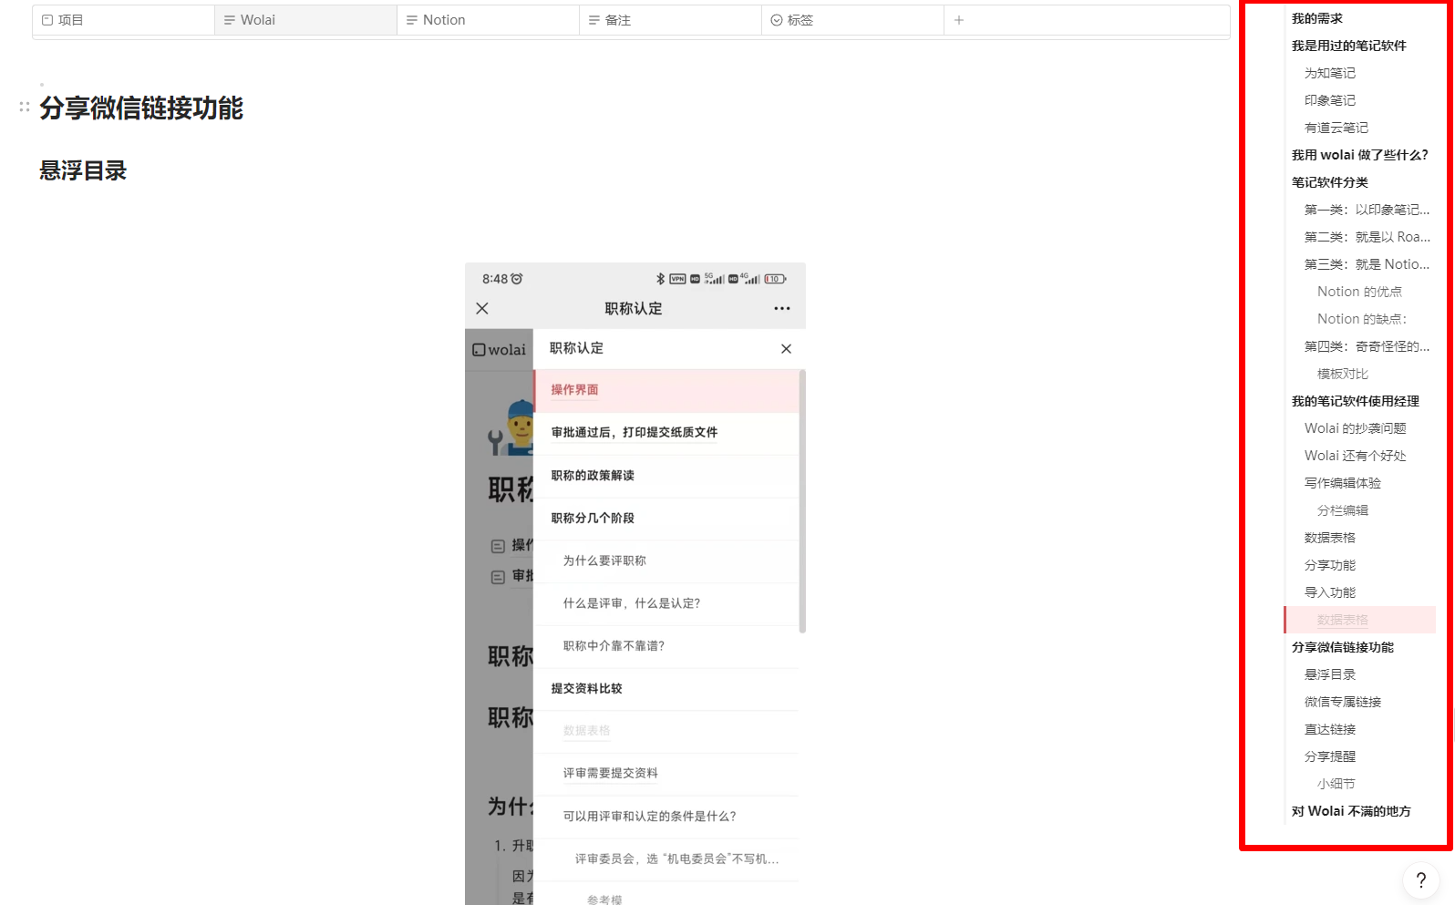Open outline entry 第二类：就是以 Roa...
Image resolution: width=1455 pixels, height=905 pixels.
click(1367, 237)
